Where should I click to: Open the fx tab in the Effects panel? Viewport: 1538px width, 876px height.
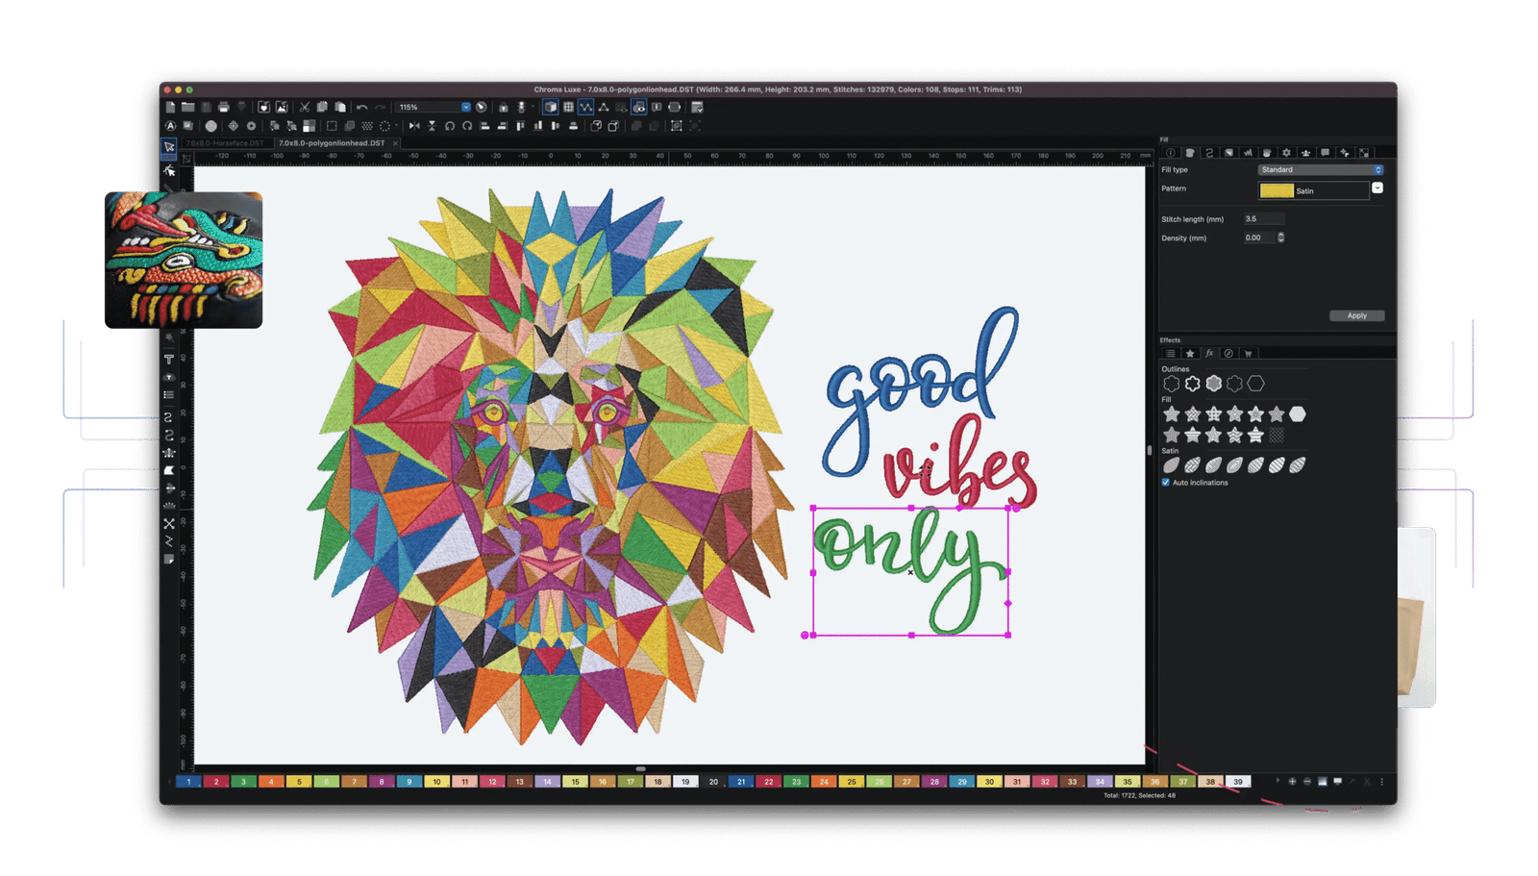tap(1209, 354)
